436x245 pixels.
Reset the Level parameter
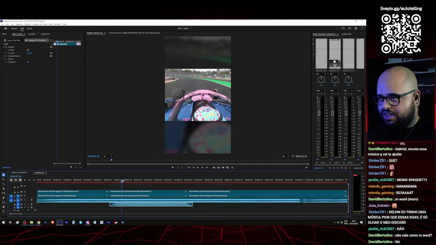coord(51,53)
